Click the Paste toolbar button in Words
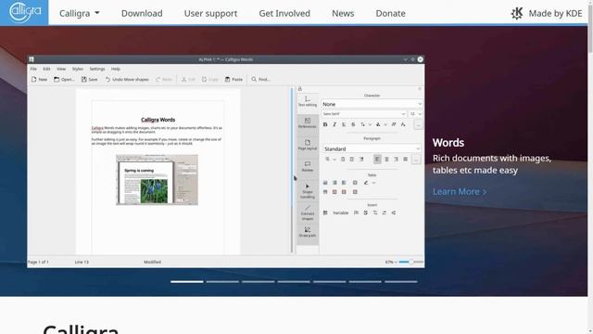Screen dimensions: 593x334 coord(233,80)
